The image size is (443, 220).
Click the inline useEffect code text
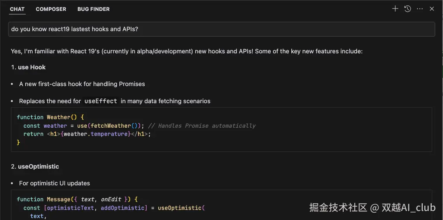(x=101, y=101)
